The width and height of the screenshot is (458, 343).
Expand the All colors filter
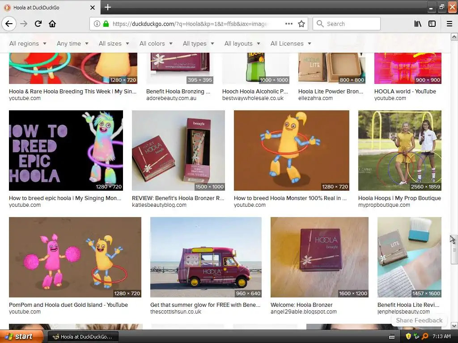[x=156, y=43]
